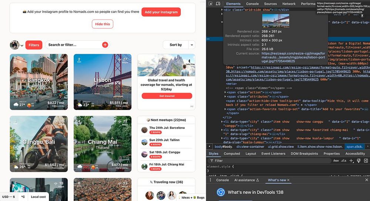Image resolution: width=370 pixels, height=201 pixels.
Task: Open the Accessibility tab
Action: (x=355, y=153)
